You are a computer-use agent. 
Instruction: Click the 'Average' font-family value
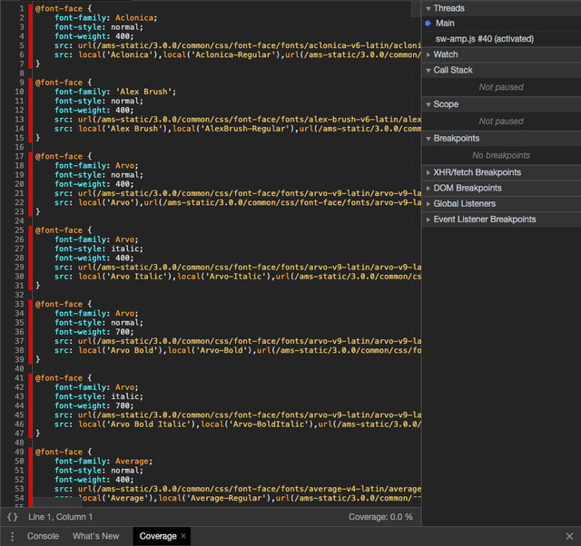click(x=132, y=462)
